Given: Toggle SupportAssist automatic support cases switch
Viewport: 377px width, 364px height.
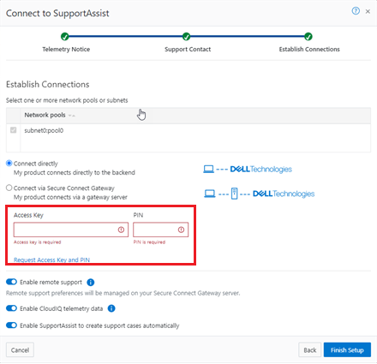Looking at the screenshot, I should (x=11, y=325).
